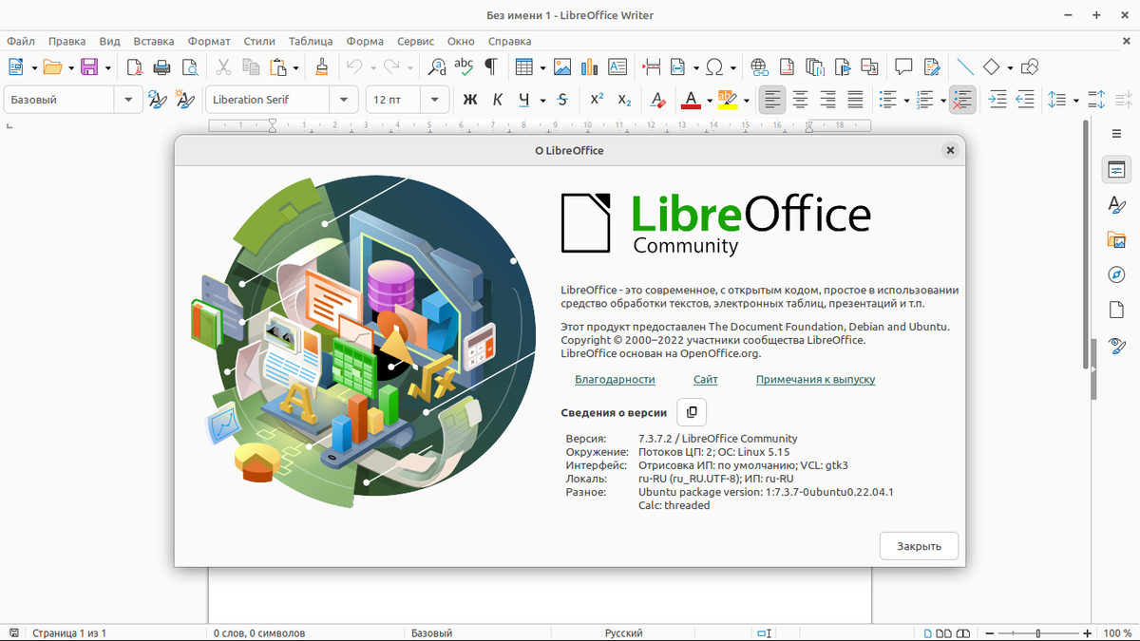Copy version information to clipboard
Screen dimensions: 1140x641
(x=692, y=412)
